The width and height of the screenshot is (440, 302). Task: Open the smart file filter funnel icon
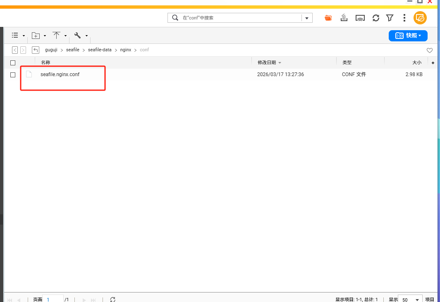pos(390,18)
